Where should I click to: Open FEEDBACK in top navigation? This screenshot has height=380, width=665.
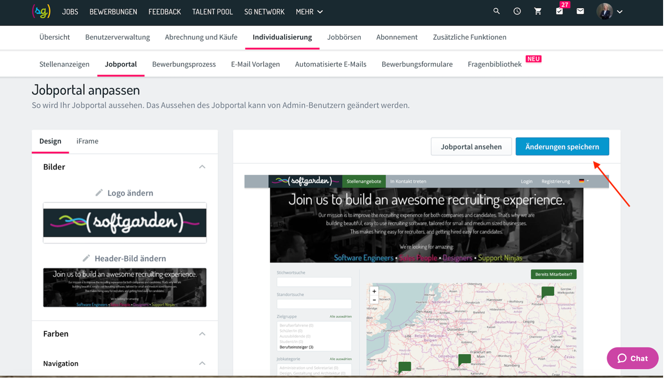pyautogui.click(x=165, y=12)
